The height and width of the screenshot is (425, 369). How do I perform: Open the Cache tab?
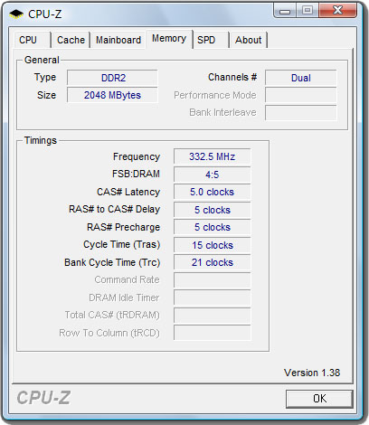pos(71,40)
